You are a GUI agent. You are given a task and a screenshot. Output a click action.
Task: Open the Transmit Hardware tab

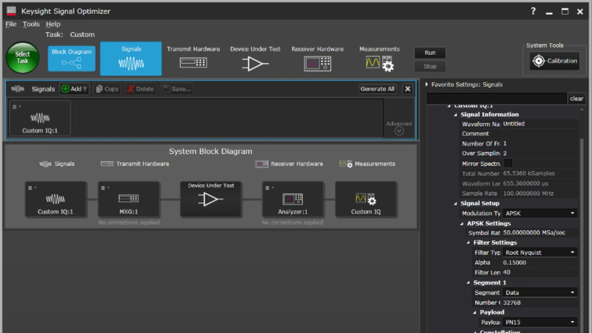coord(193,58)
